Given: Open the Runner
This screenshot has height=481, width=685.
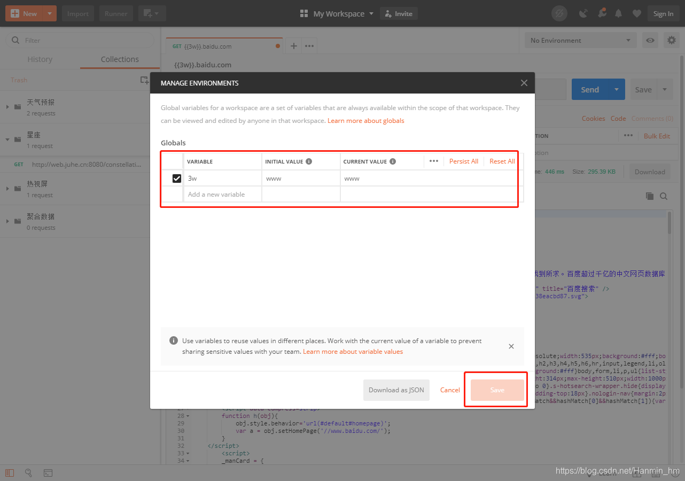Looking at the screenshot, I should pyautogui.click(x=116, y=13).
